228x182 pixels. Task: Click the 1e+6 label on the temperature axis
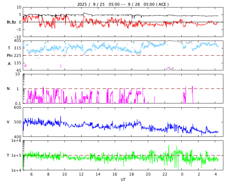click(x=16, y=141)
